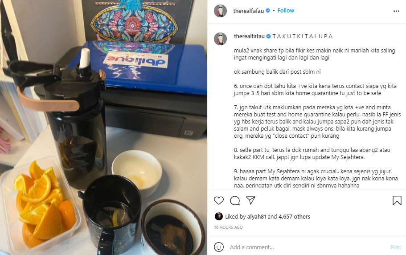Follow therealfafau
The image size is (406, 255).
(x=286, y=11)
